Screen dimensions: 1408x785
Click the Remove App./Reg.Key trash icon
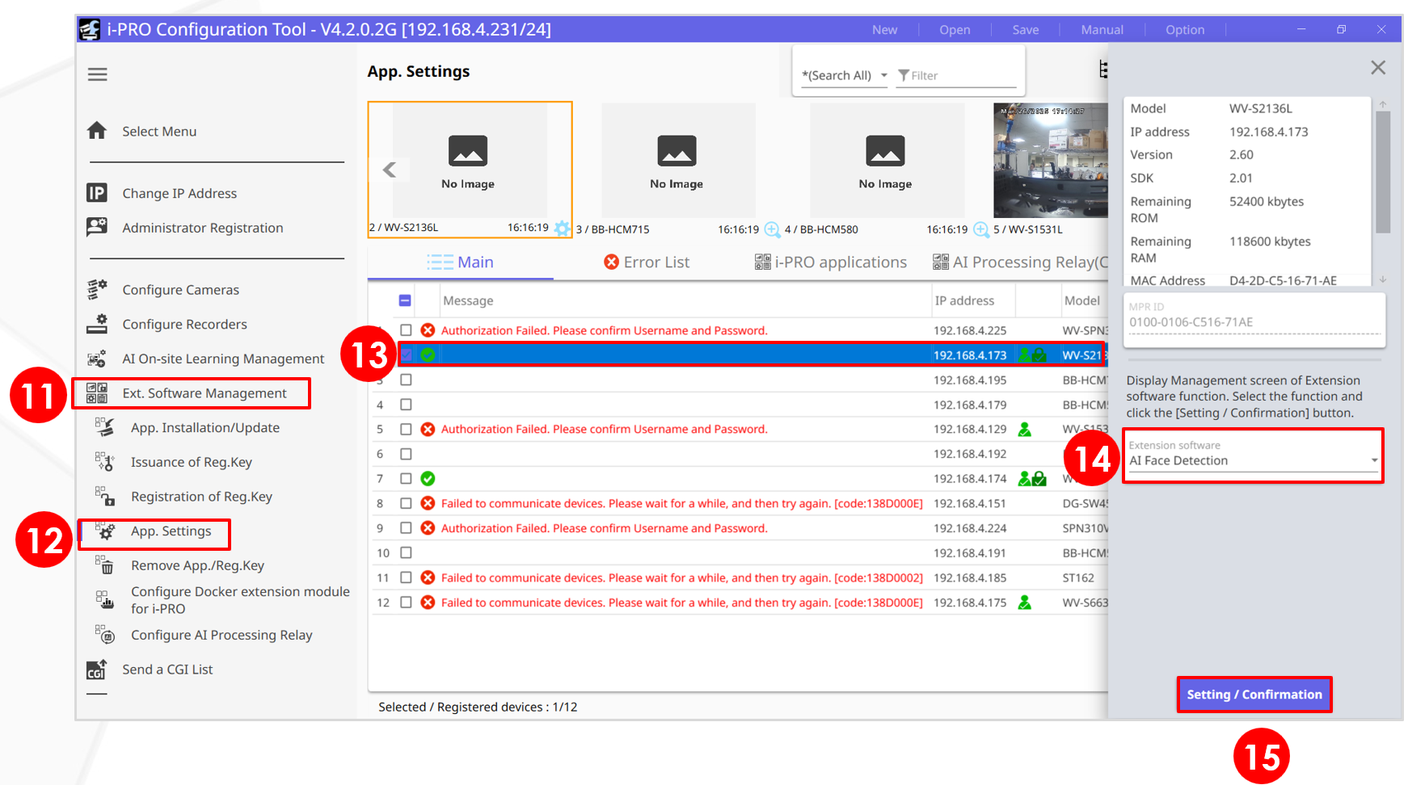105,565
